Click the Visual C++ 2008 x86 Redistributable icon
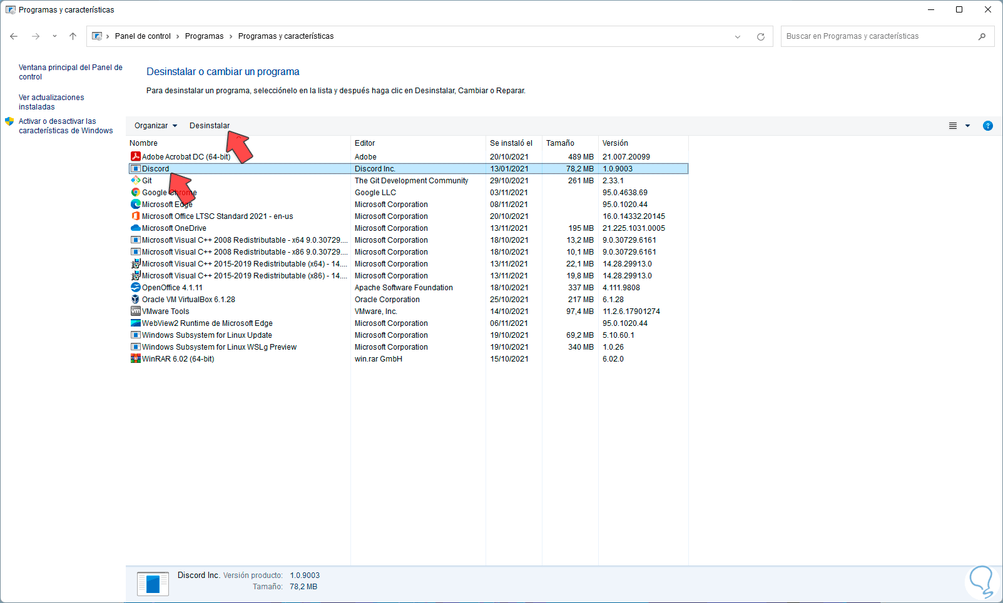The height and width of the screenshot is (603, 1003). 135,251
